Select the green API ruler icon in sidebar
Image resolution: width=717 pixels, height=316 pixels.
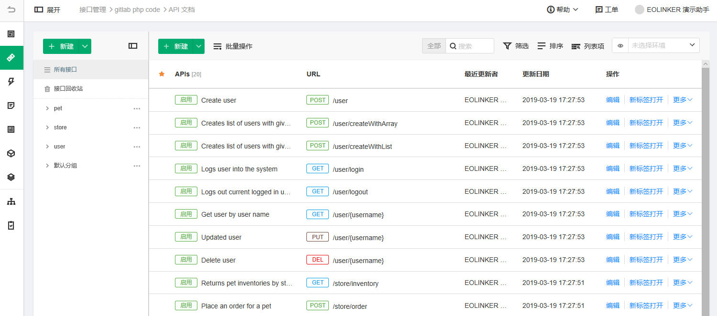[11, 58]
